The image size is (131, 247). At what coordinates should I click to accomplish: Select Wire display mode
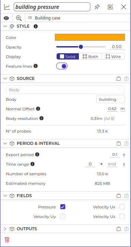pos(113,57)
